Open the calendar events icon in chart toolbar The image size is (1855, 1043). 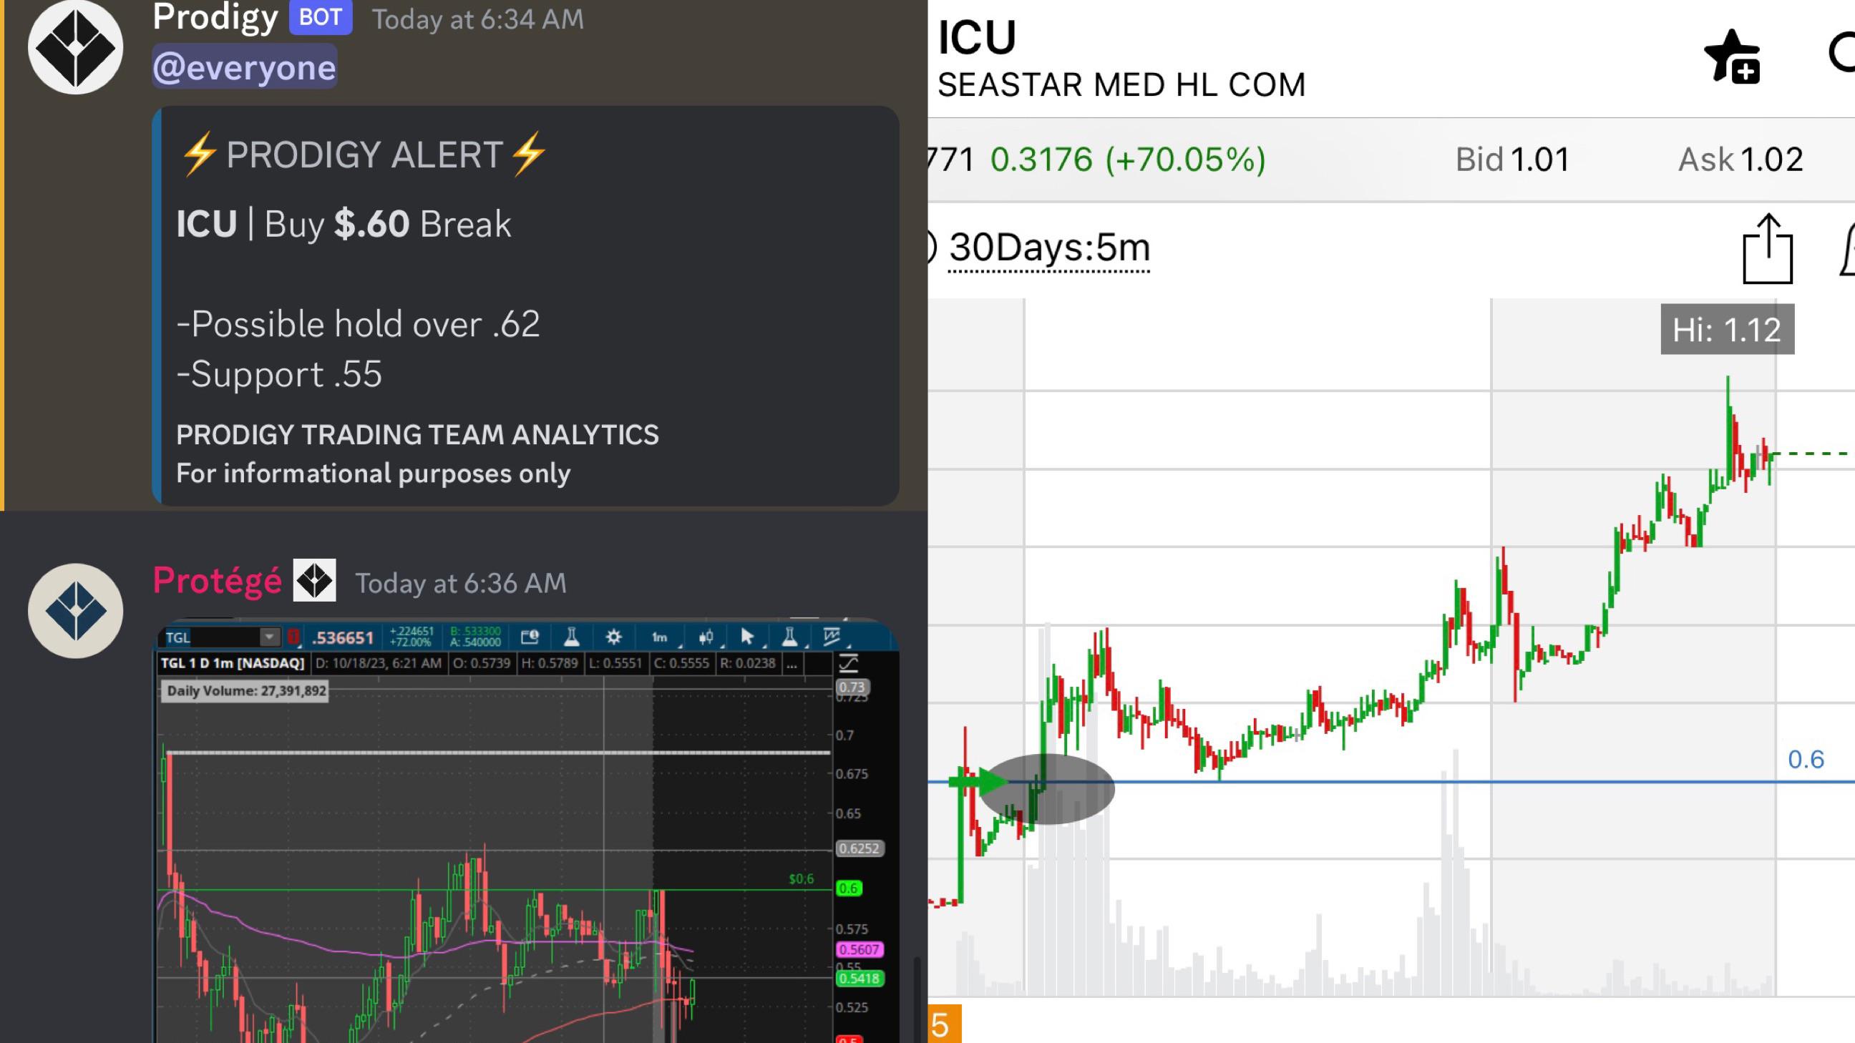click(x=530, y=637)
